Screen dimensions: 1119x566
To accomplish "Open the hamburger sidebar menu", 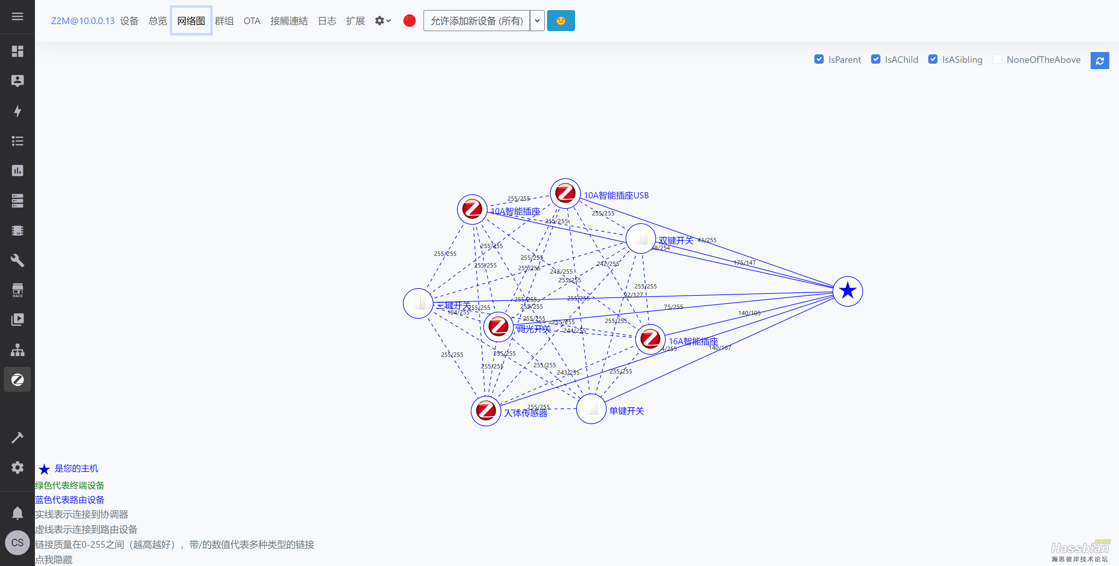I will 17,16.
